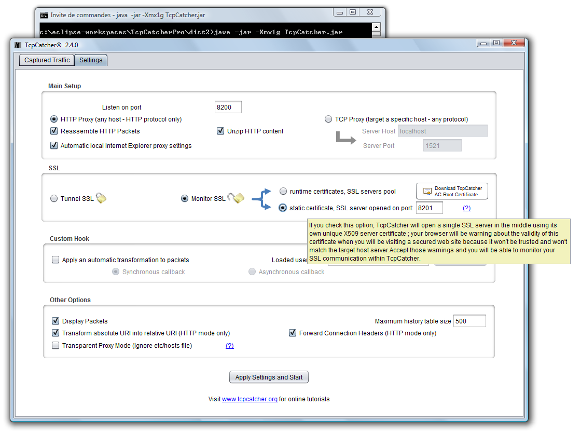Choose the Tunnel SSL option
The image size is (581, 434).
click(54, 198)
